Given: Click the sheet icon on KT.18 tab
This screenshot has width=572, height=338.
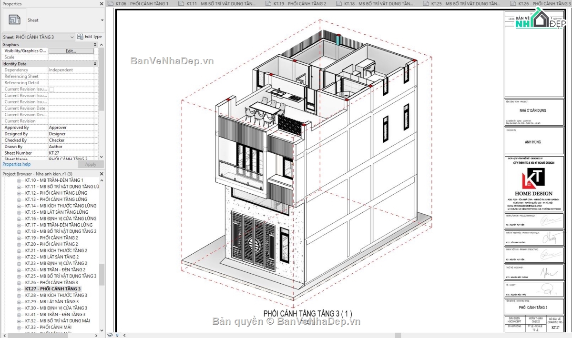Looking at the screenshot, I should click(339, 3).
